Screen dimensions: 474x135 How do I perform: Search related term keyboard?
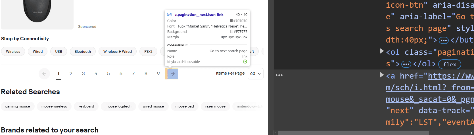pyautogui.click(x=86, y=106)
